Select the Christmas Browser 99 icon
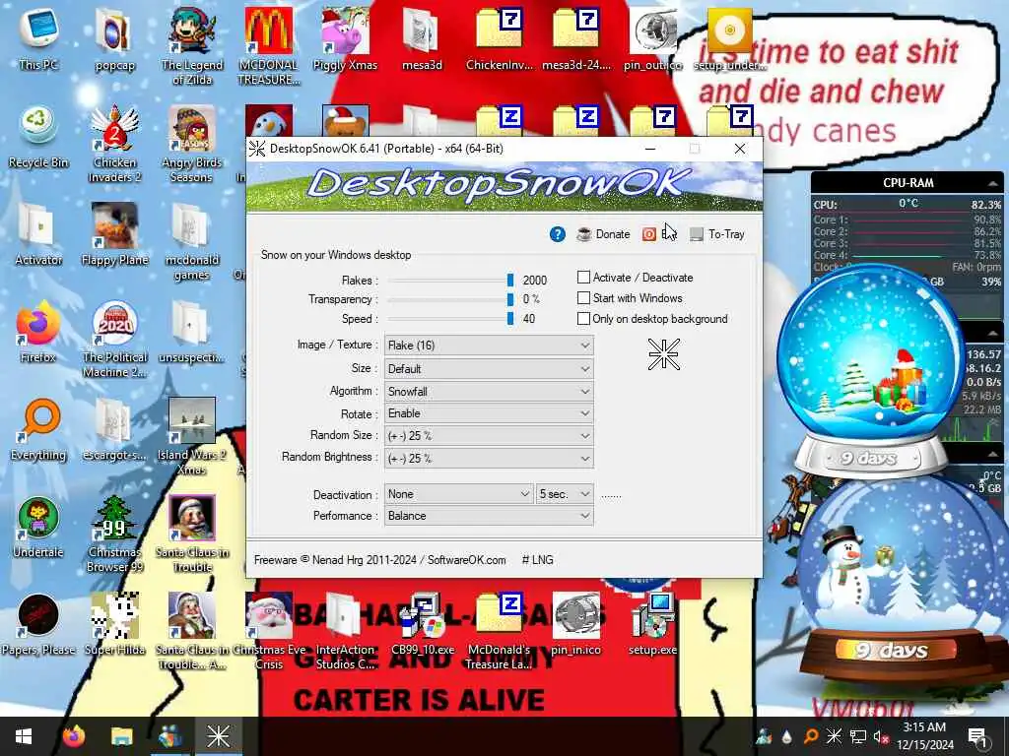Viewport: 1009px width, 756px height. tap(114, 534)
